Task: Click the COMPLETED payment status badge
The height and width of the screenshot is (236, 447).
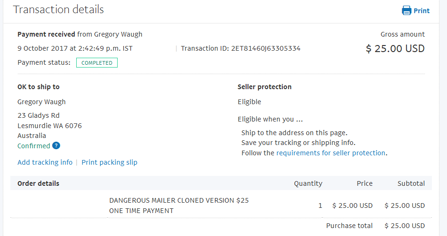Action: point(97,63)
